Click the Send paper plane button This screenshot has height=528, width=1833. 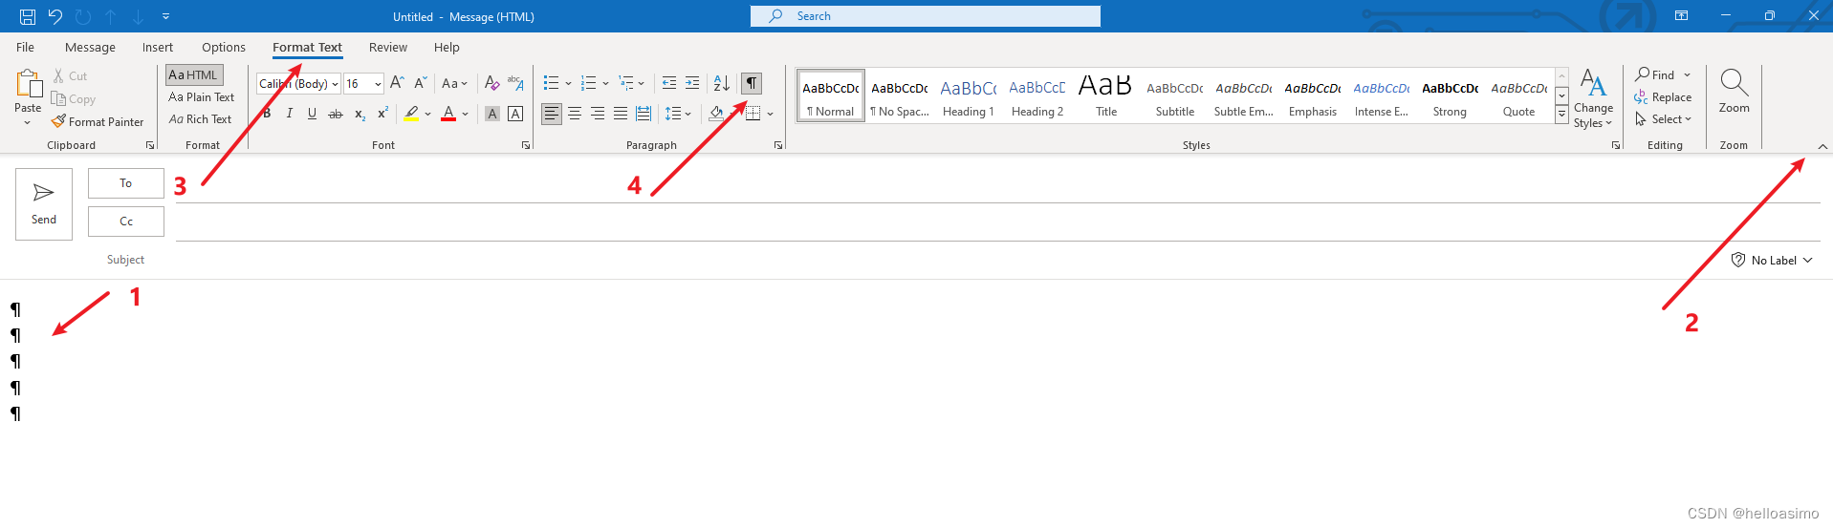[x=44, y=204]
